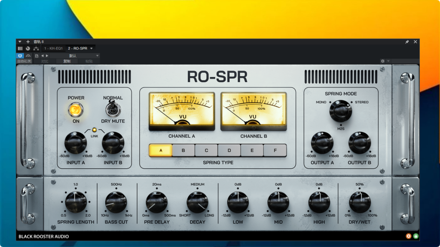Toggle the LINK indicator between inputs
This screenshot has width=440, height=247.
94,130
